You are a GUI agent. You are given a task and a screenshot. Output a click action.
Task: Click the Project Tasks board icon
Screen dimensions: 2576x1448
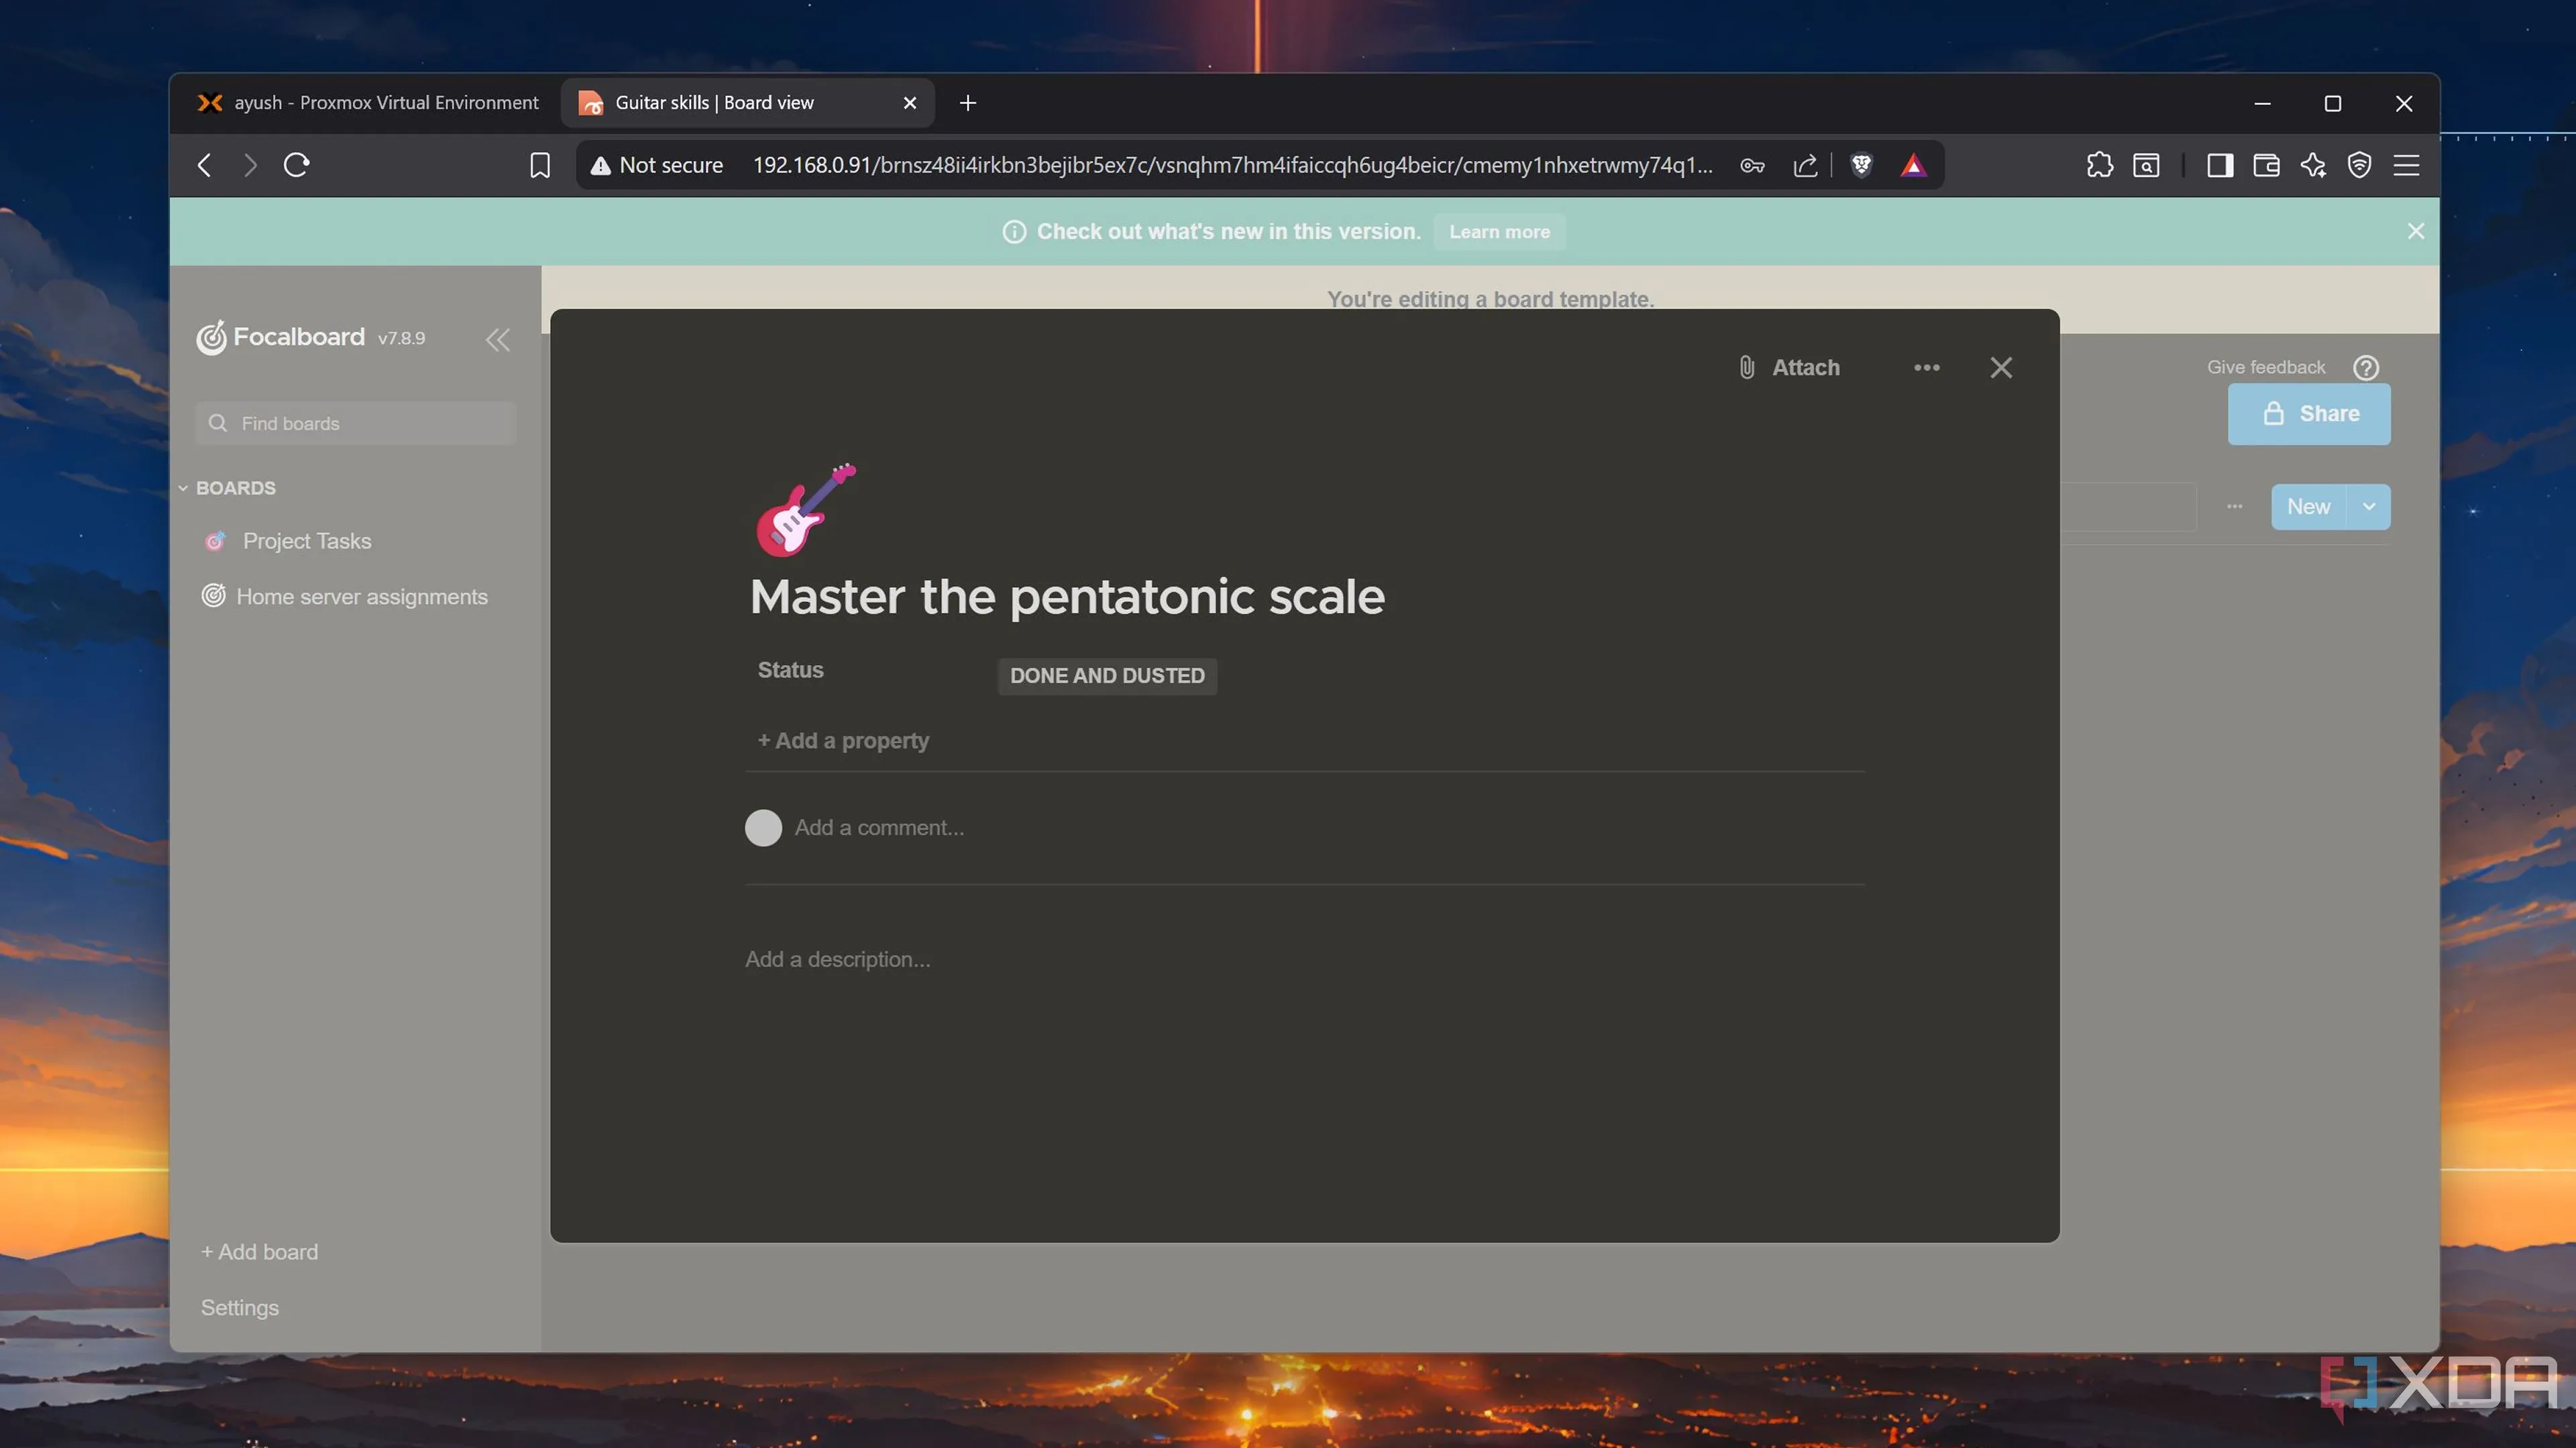coord(214,540)
